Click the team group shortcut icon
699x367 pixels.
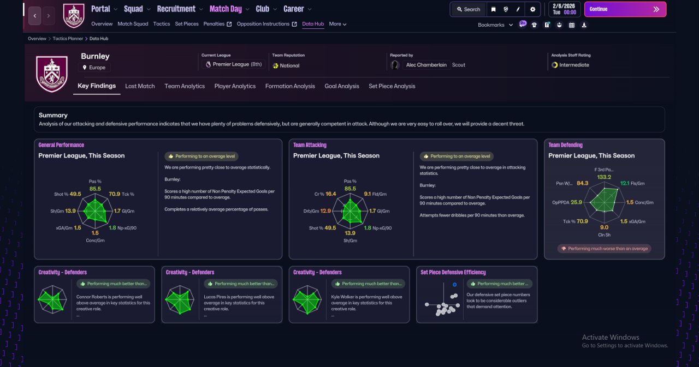click(559, 25)
